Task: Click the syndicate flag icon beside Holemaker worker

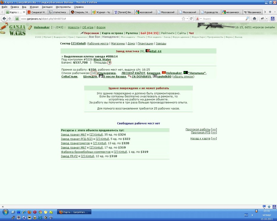Action: tap(164, 72)
